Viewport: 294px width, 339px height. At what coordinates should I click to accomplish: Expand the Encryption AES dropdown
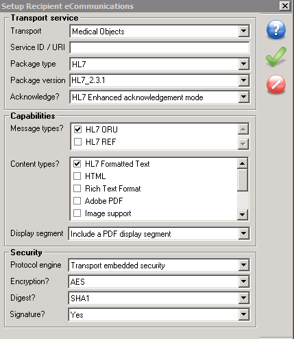point(243,281)
